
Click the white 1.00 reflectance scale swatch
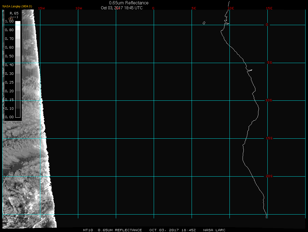18,23
